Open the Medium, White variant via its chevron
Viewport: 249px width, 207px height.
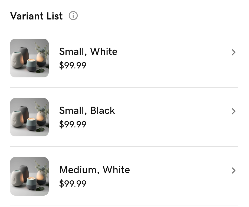click(x=234, y=170)
